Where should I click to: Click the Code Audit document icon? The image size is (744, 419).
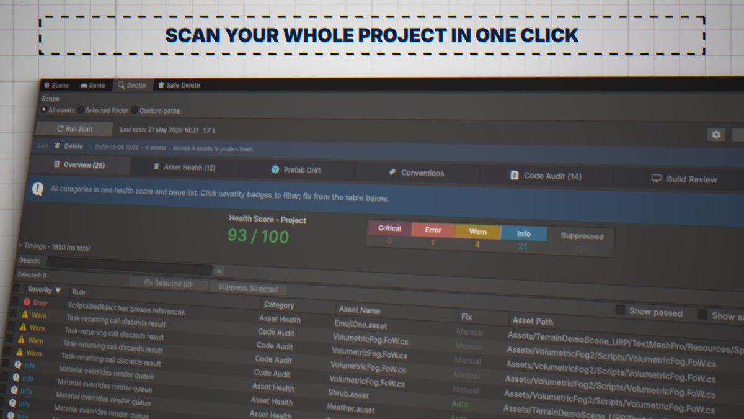point(514,176)
